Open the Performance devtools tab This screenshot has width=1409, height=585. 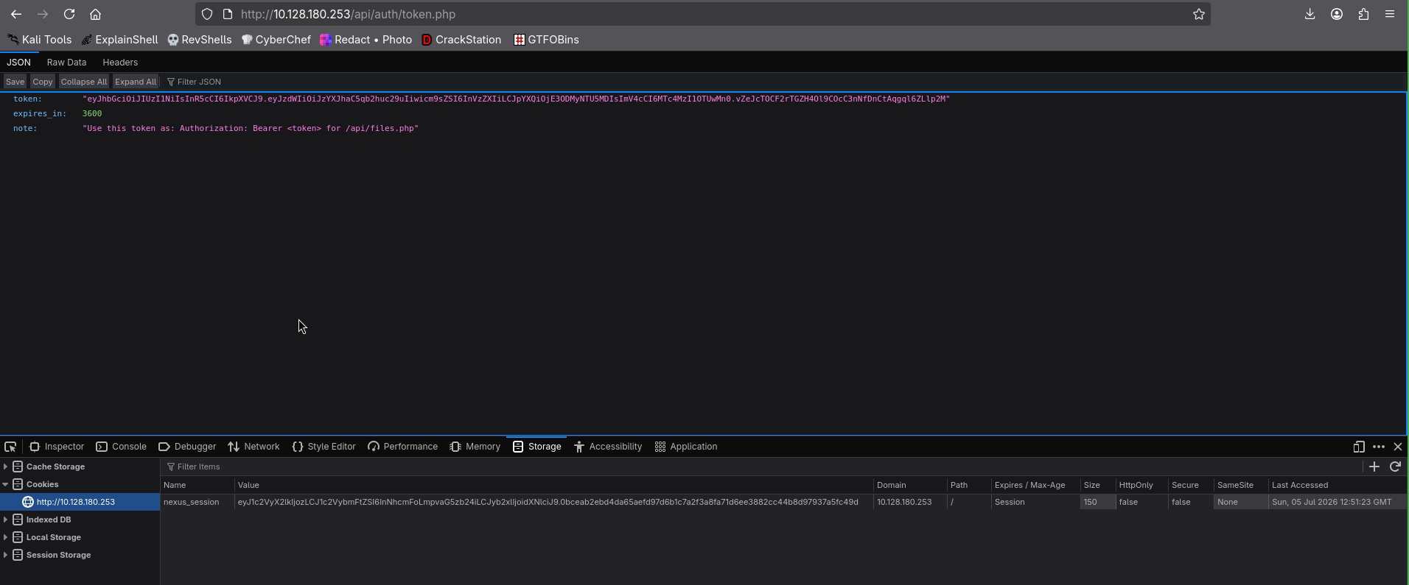[402, 447]
